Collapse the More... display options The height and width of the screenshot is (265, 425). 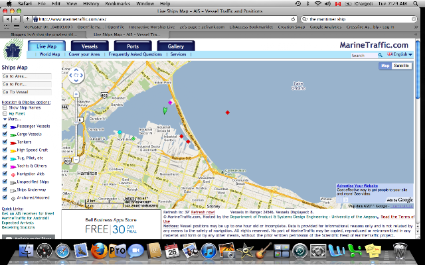[12, 119]
